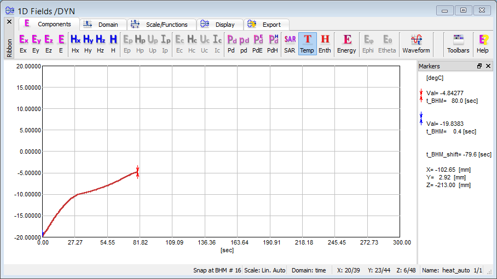This screenshot has width=497, height=279.
Task: Open the Help icon
Action: pyautogui.click(x=482, y=43)
